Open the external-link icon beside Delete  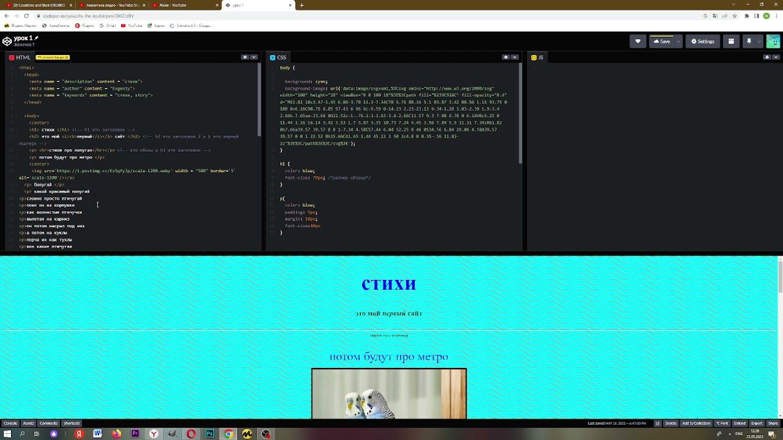click(658, 423)
